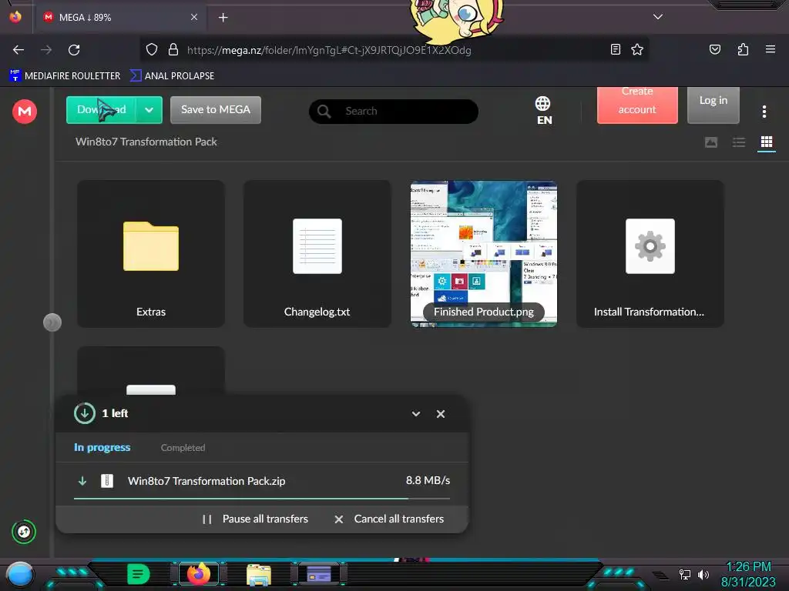Click the tracking protection shield icon
The width and height of the screenshot is (789, 591).
tap(152, 49)
